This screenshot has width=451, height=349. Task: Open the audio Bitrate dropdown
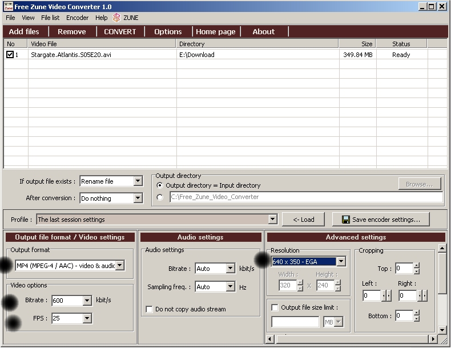[x=231, y=269]
